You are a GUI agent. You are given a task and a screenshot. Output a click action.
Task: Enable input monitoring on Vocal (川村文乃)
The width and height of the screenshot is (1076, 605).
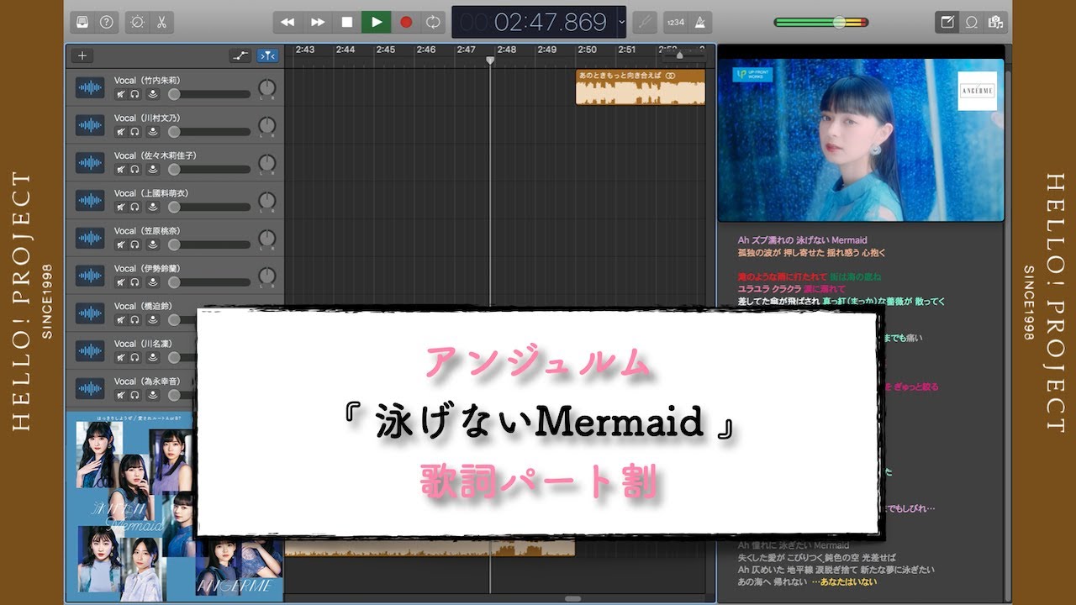click(x=153, y=132)
